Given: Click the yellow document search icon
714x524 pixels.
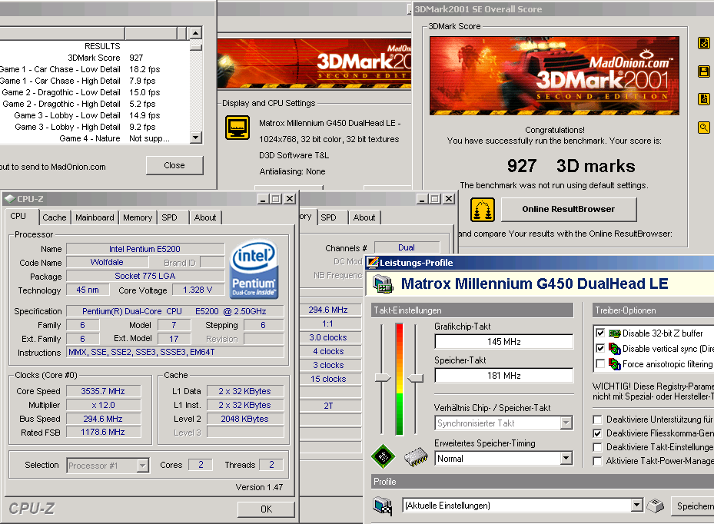Looking at the screenshot, I should tap(704, 99).
